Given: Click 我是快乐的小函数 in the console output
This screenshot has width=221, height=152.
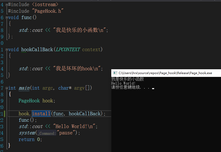Looking at the screenshot, I should click(x=128, y=79).
